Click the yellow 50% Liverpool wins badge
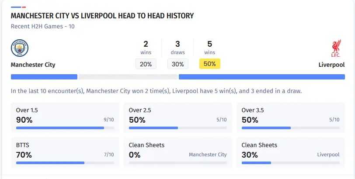Viewport: 355px width, 179px height. (x=210, y=64)
